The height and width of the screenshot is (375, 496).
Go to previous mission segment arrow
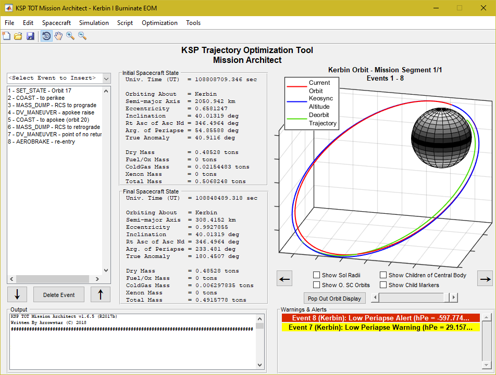tap(284, 279)
